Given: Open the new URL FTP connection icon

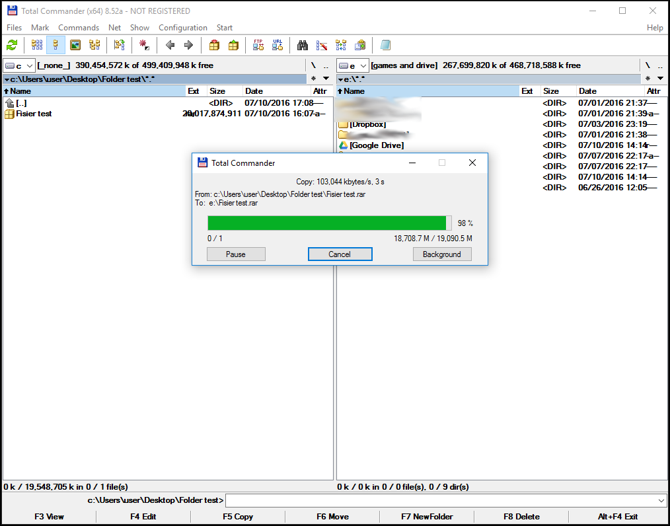Looking at the screenshot, I should click(x=278, y=45).
